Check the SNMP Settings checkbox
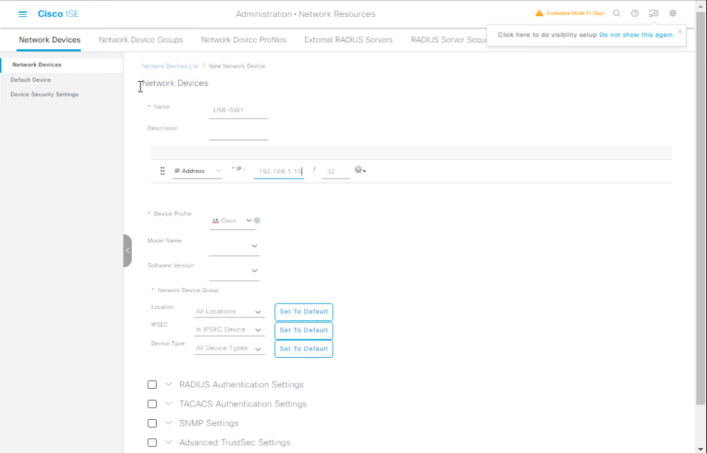Image resolution: width=707 pixels, height=453 pixels. (152, 423)
